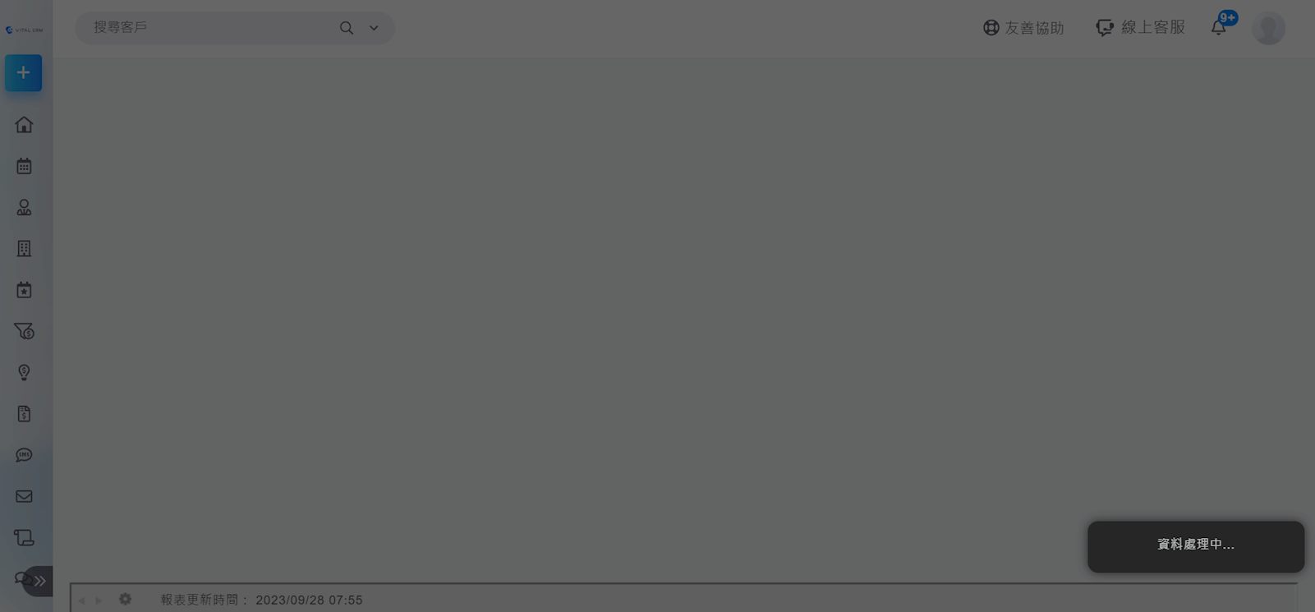
Task: Open the notifications bell
Action: point(1219,27)
